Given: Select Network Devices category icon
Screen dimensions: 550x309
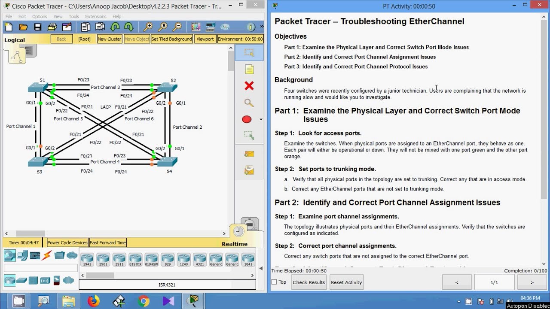Looking at the screenshot, I should pos(10,255).
